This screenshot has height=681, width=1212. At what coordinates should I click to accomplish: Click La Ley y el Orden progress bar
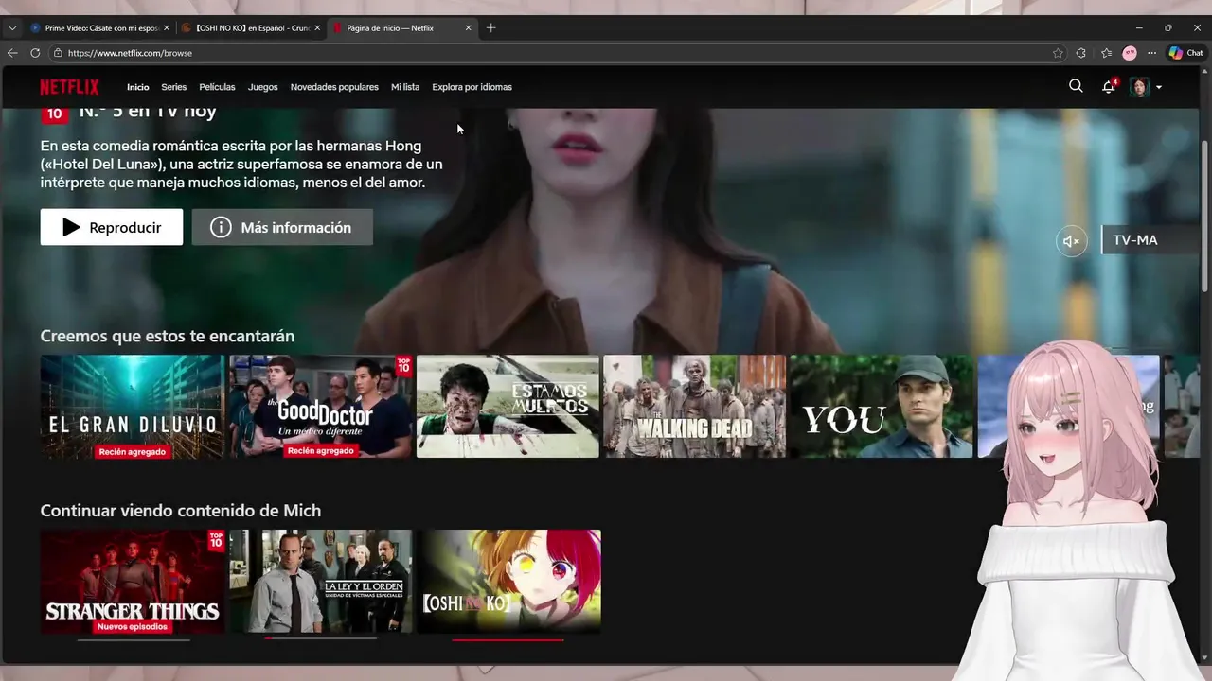click(321, 638)
